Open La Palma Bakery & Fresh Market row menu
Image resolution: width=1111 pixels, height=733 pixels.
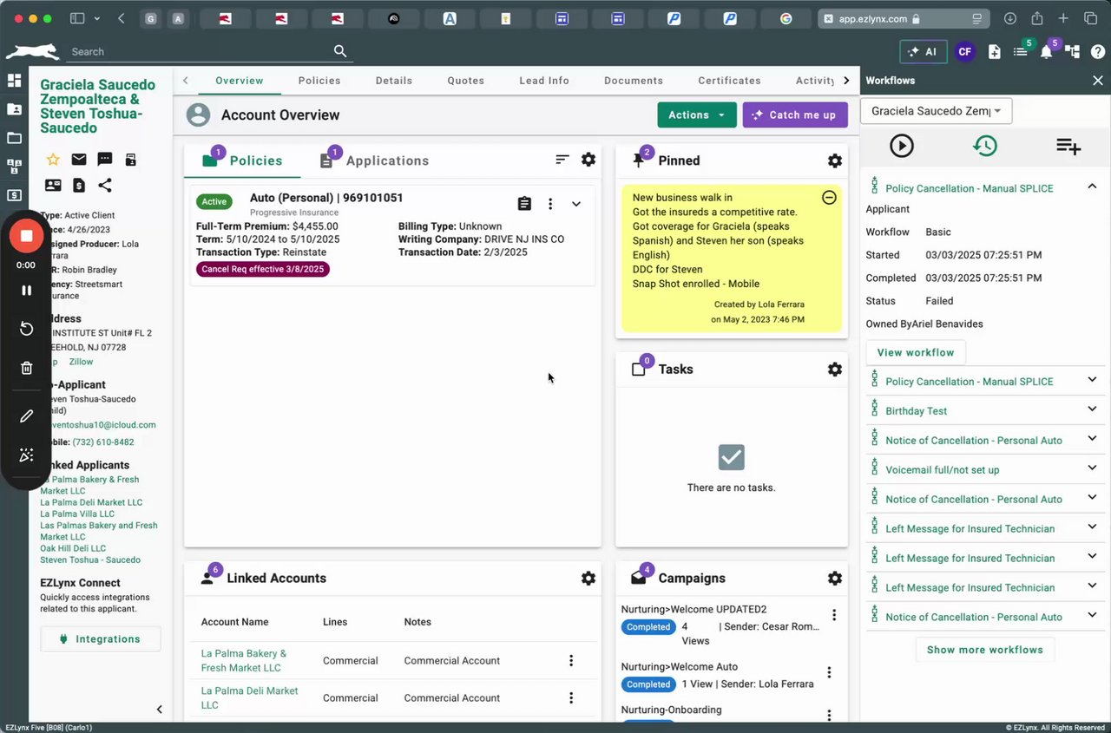pos(571,660)
